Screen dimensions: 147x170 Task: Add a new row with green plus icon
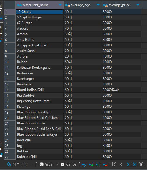coord(91,164)
